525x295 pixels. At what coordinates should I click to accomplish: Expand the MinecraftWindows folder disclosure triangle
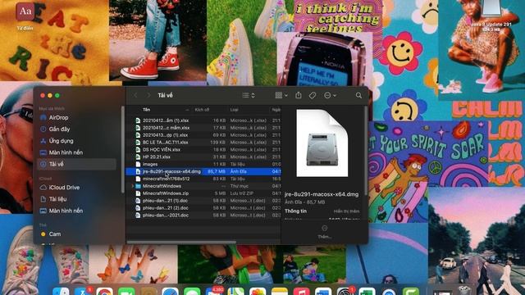pyautogui.click(x=133, y=186)
